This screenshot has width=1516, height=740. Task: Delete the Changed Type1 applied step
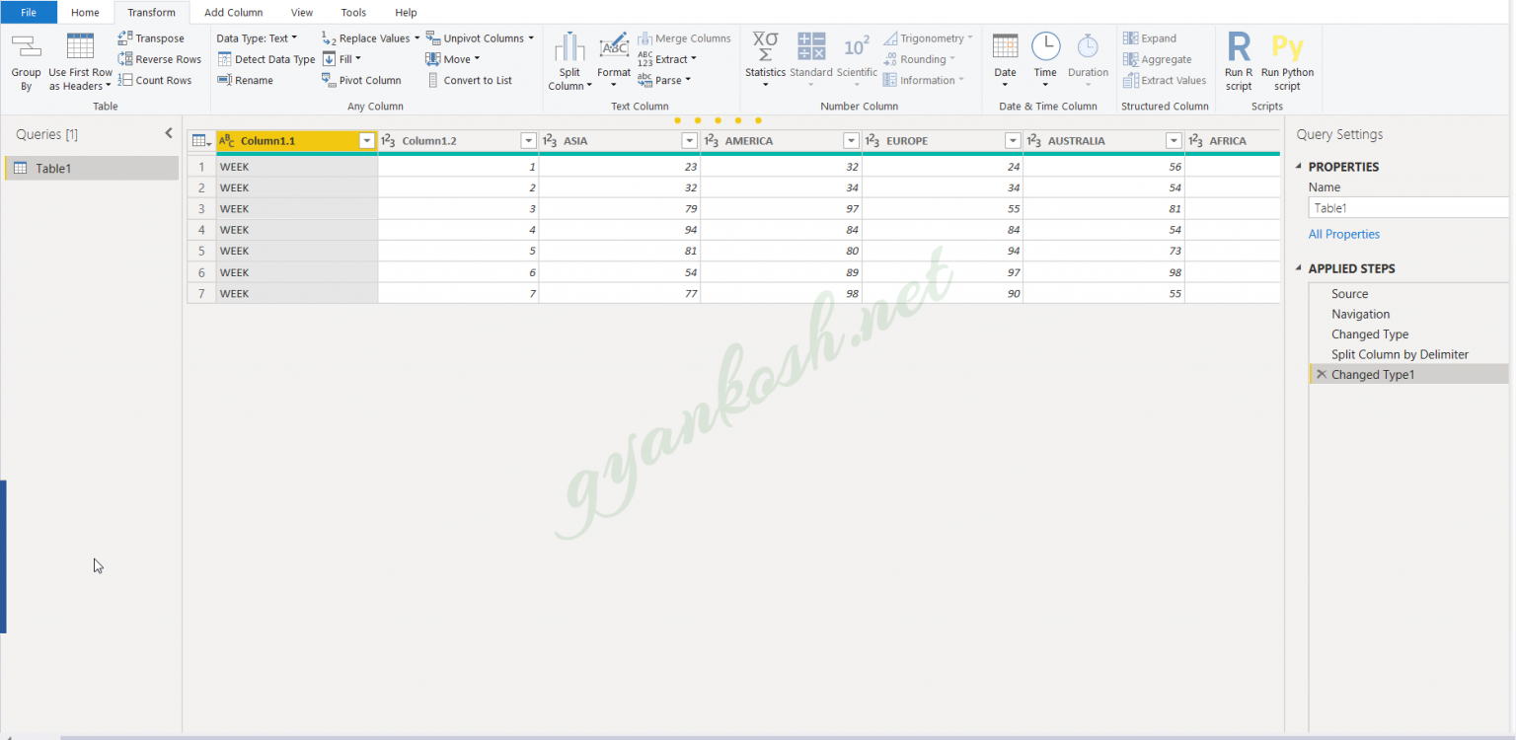(x=1323, y=374)
